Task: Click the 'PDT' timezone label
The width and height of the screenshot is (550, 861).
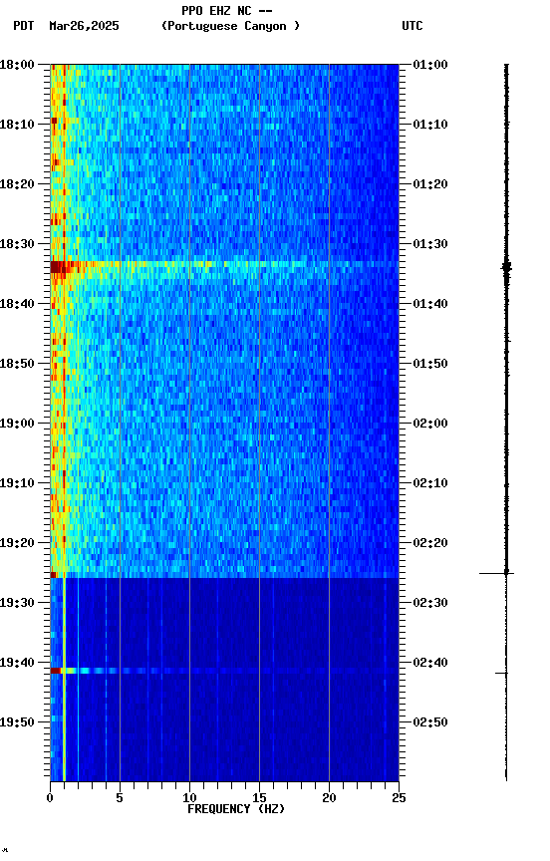Action: (24, 26)
